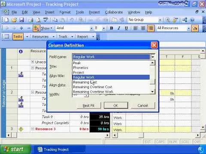The height and width of the screenshot is (154, 206).
Task: Open the Tools menu
Action: click(x=80, y=12)
